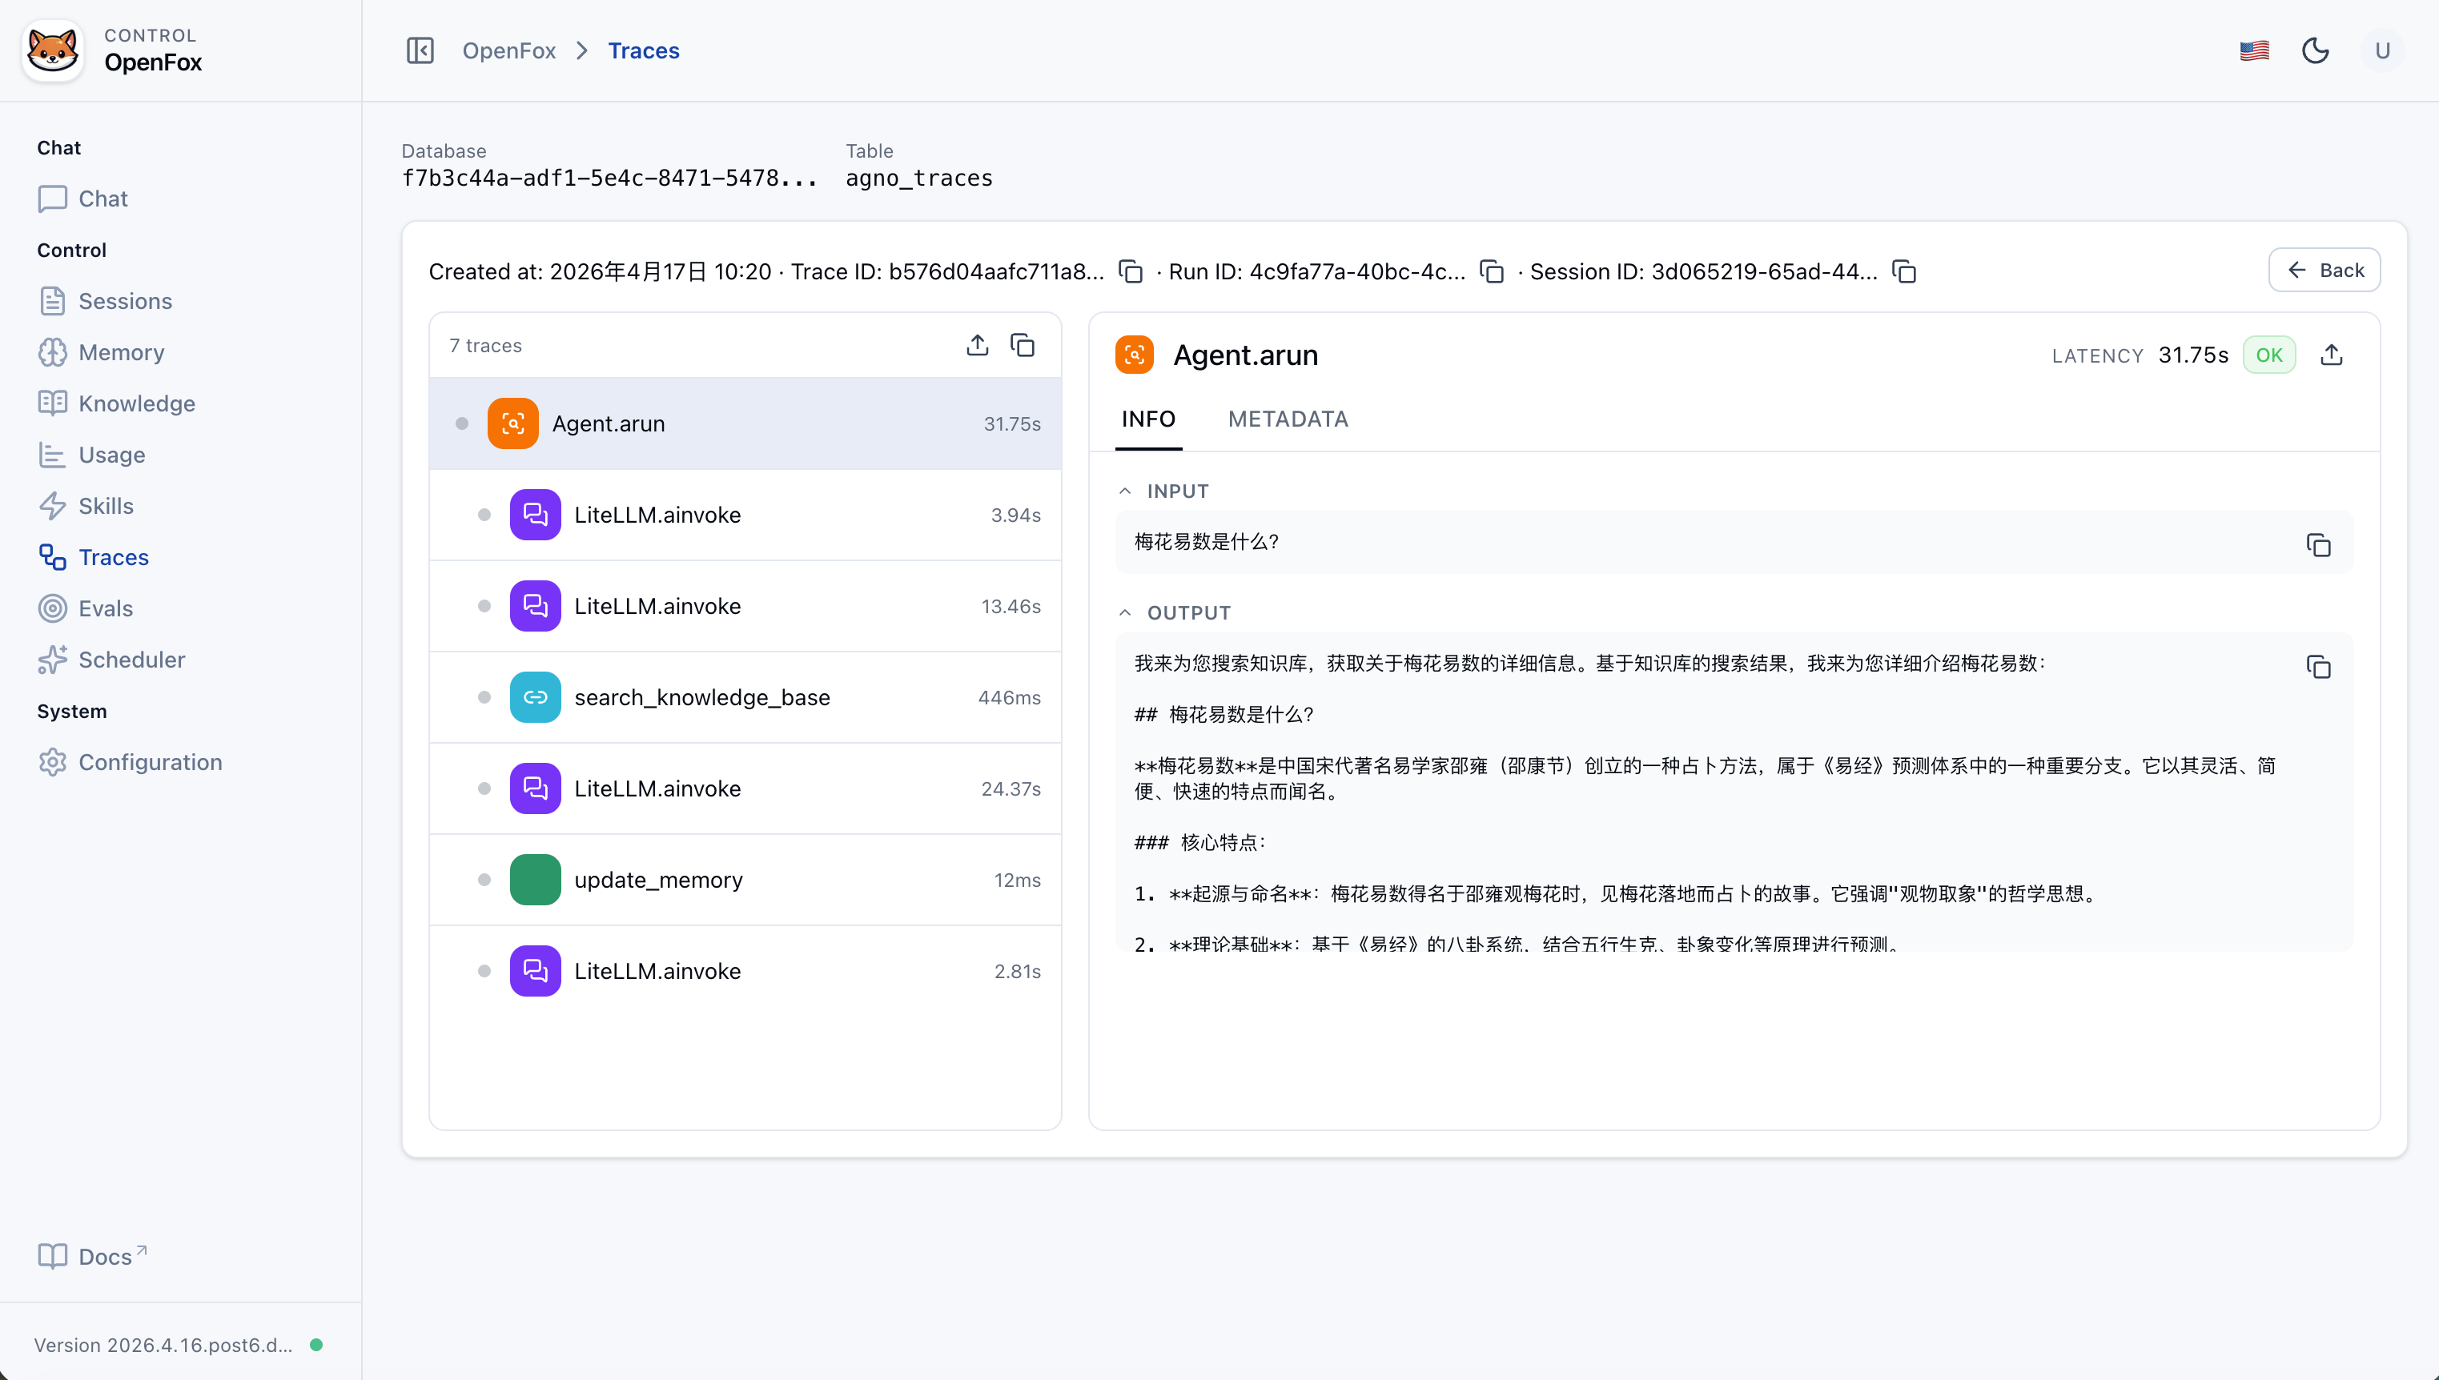Select the Skills sidebar icon
The width and height of the screenshot is (2439, 1380).
click(53, 505)
